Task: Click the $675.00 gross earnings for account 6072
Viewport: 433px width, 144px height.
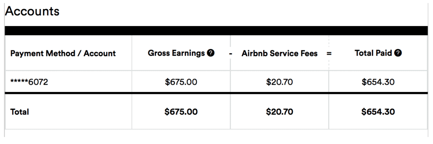Action: pos(181,82)
